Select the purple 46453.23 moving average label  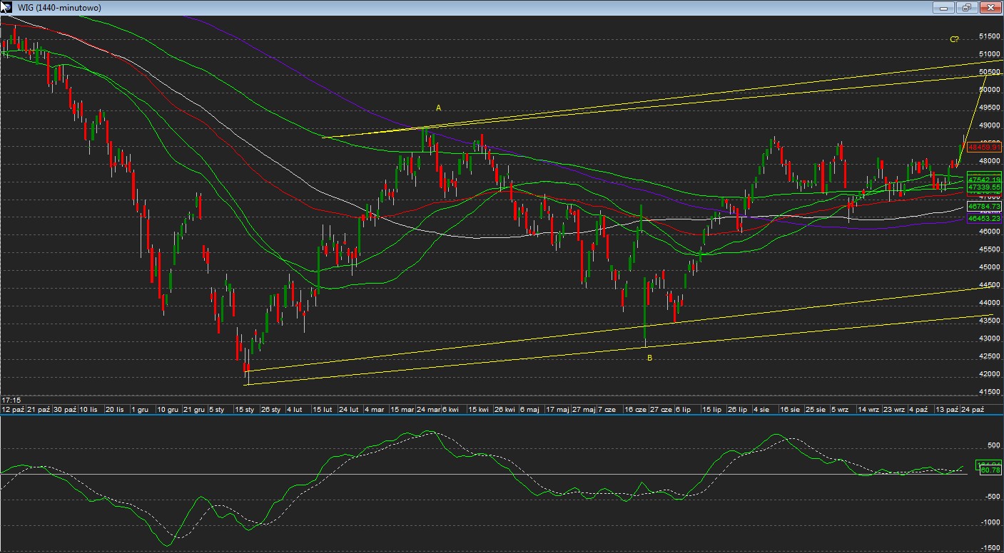click(985, 219)
